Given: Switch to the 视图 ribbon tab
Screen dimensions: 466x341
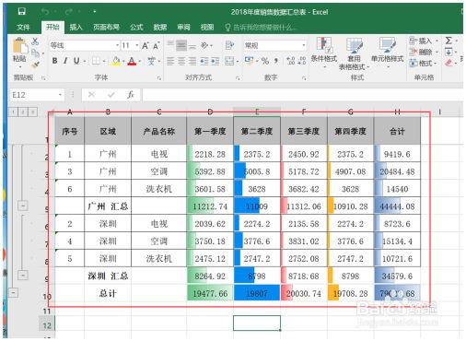Looking at the screenshot, I should tap(207, 28).
